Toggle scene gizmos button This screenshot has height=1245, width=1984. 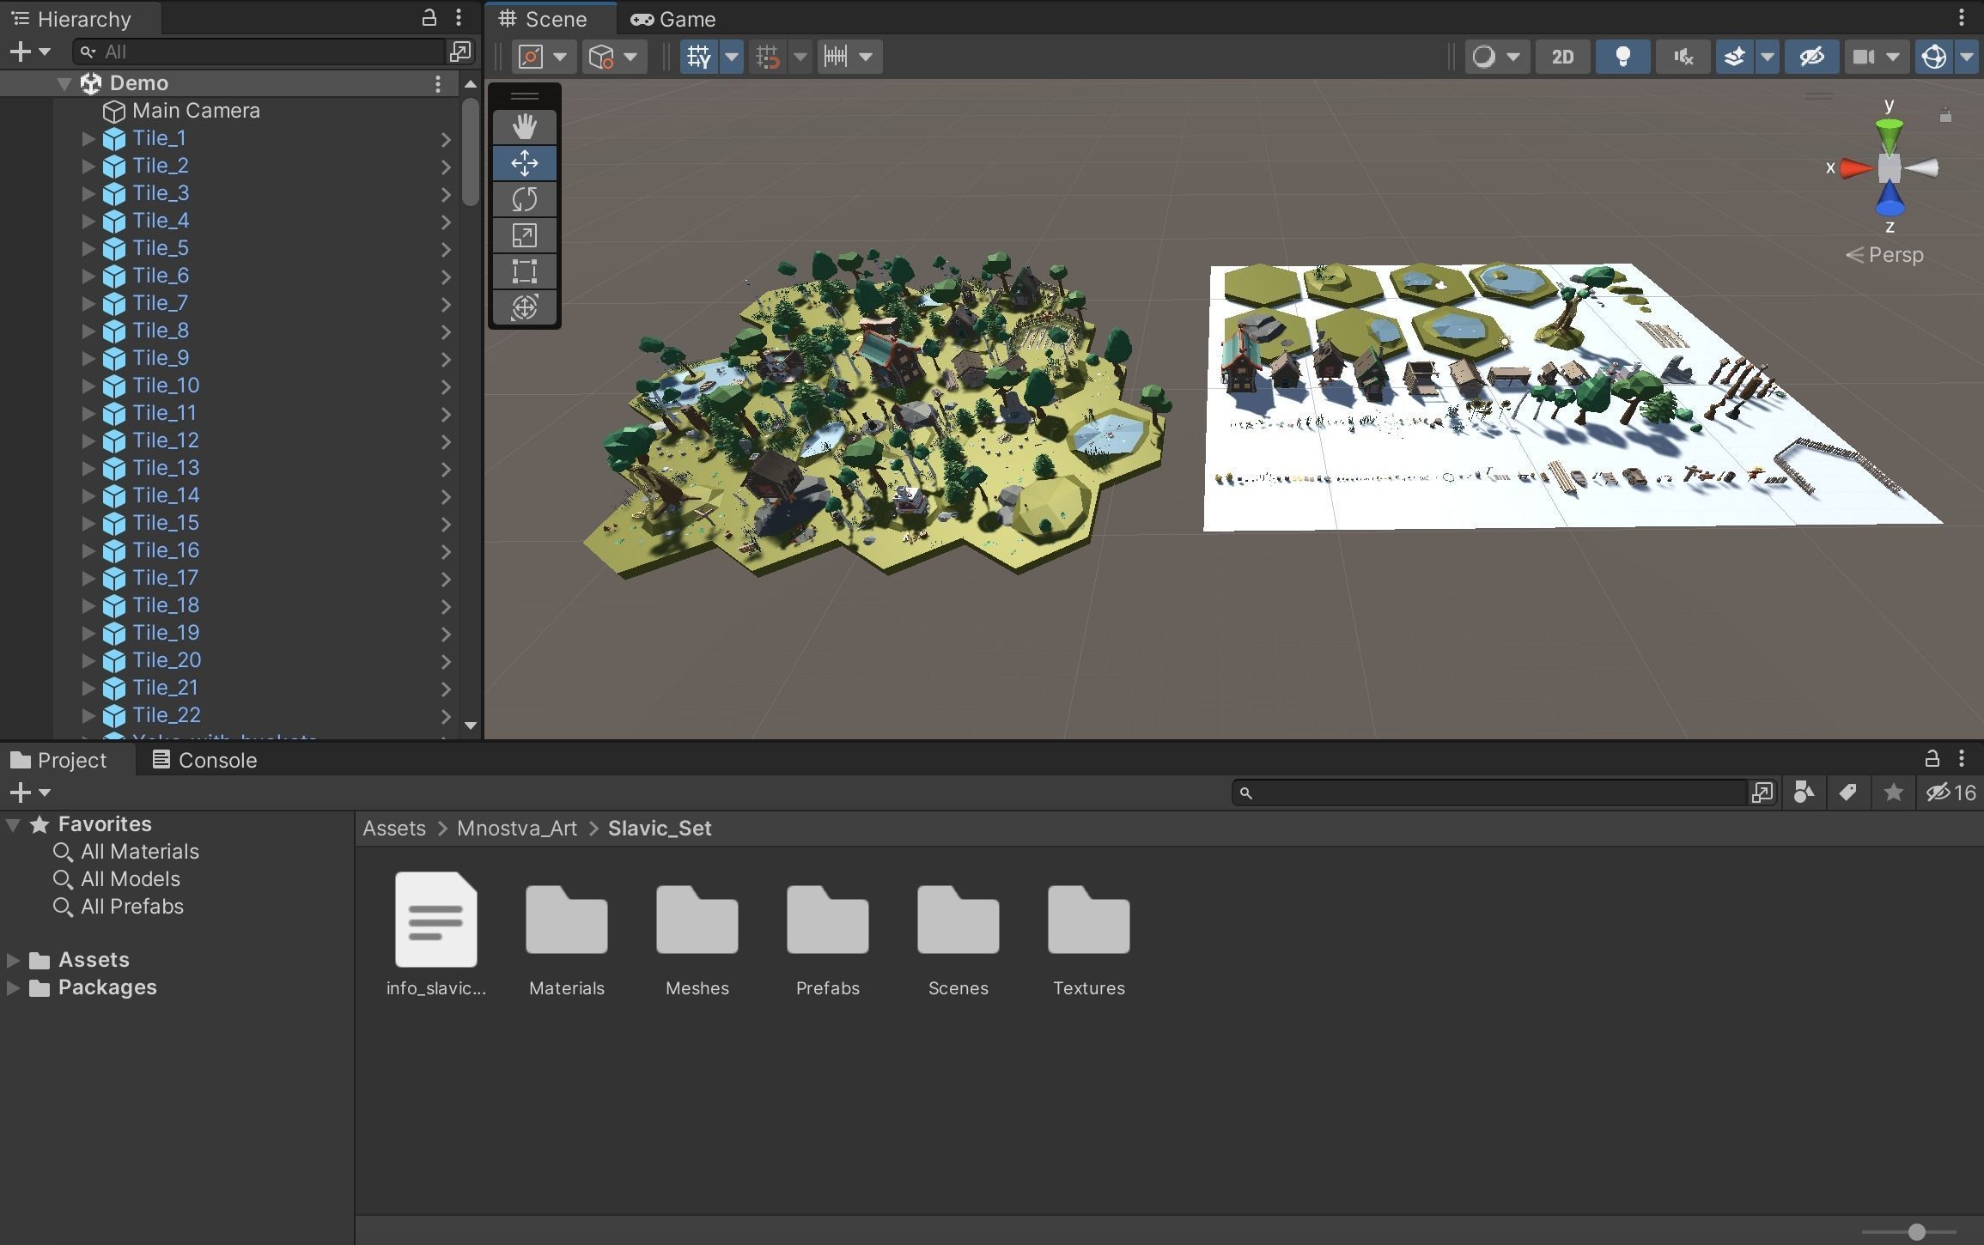(x=1934, y=57)
